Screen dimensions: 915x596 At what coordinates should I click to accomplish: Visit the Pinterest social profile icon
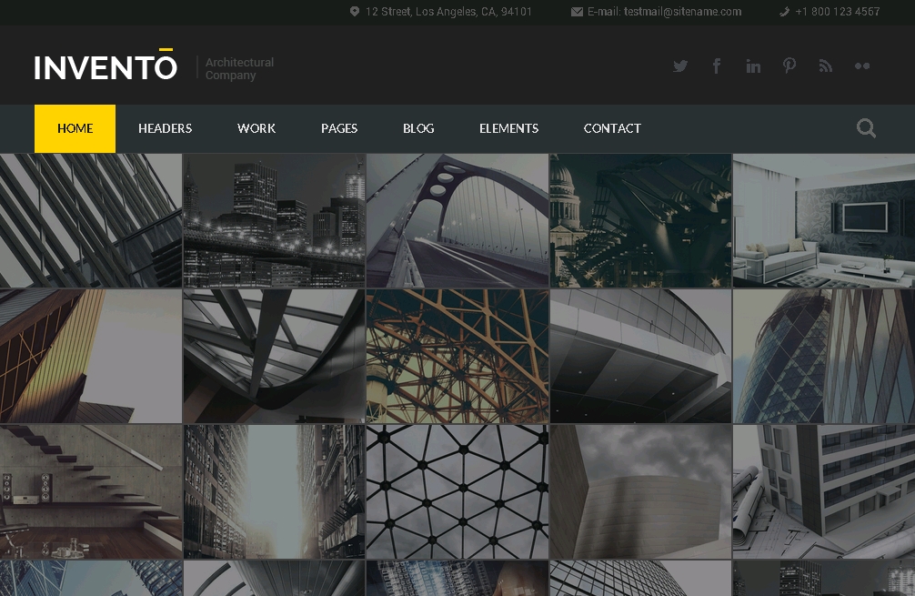pyautogui.click(x=789, y=66)
